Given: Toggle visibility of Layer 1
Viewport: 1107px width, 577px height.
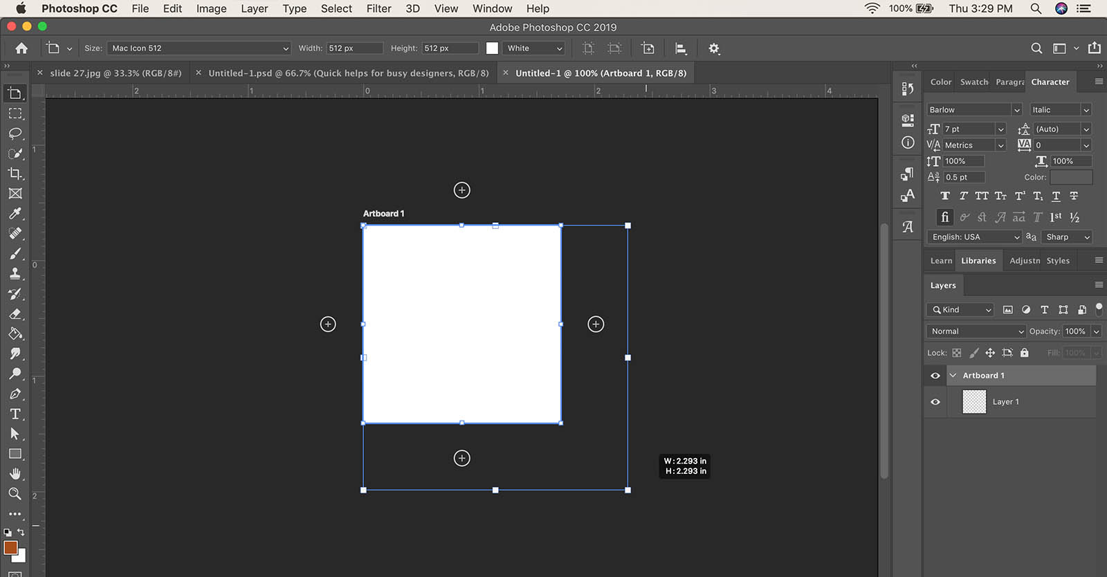Looking at the screenshot, I should (935, 402).
